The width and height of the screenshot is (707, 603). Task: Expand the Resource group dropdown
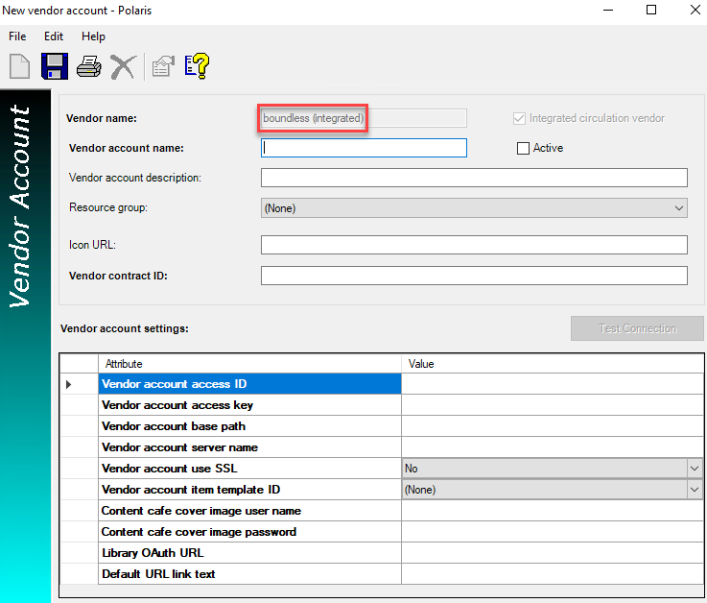coord(679,208)
